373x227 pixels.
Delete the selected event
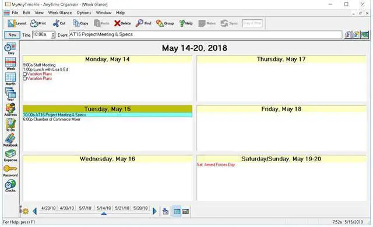[x=122, y=23]
